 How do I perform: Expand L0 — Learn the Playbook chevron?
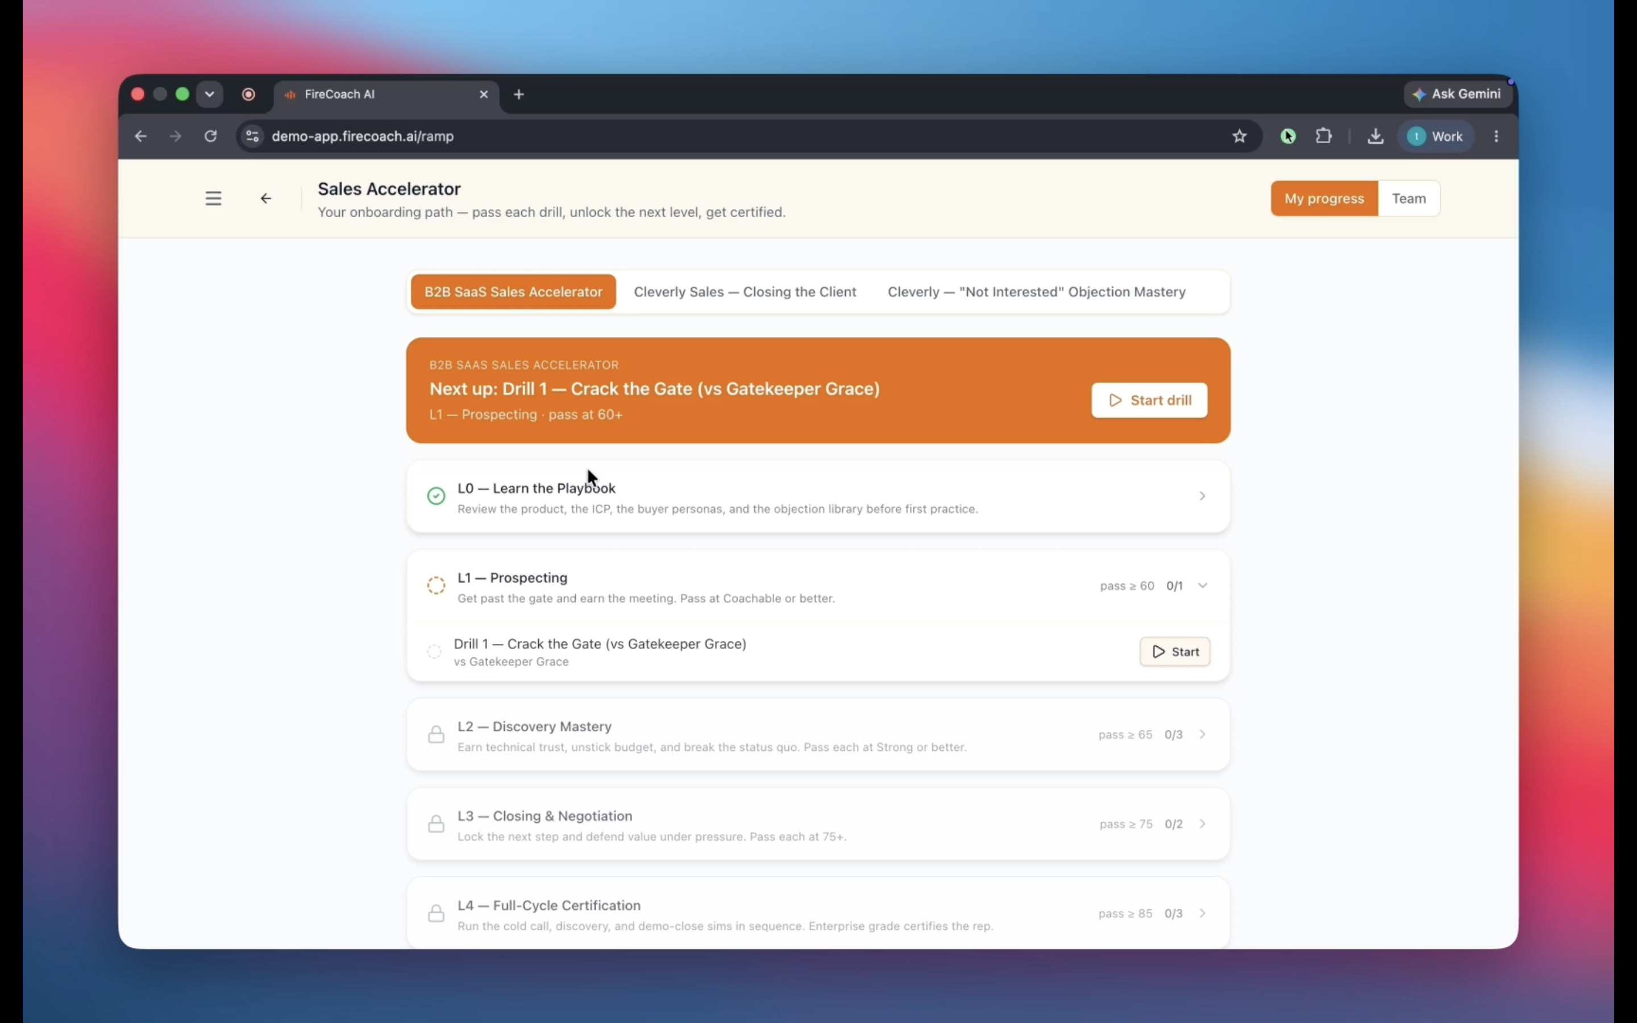(1202, 496)
